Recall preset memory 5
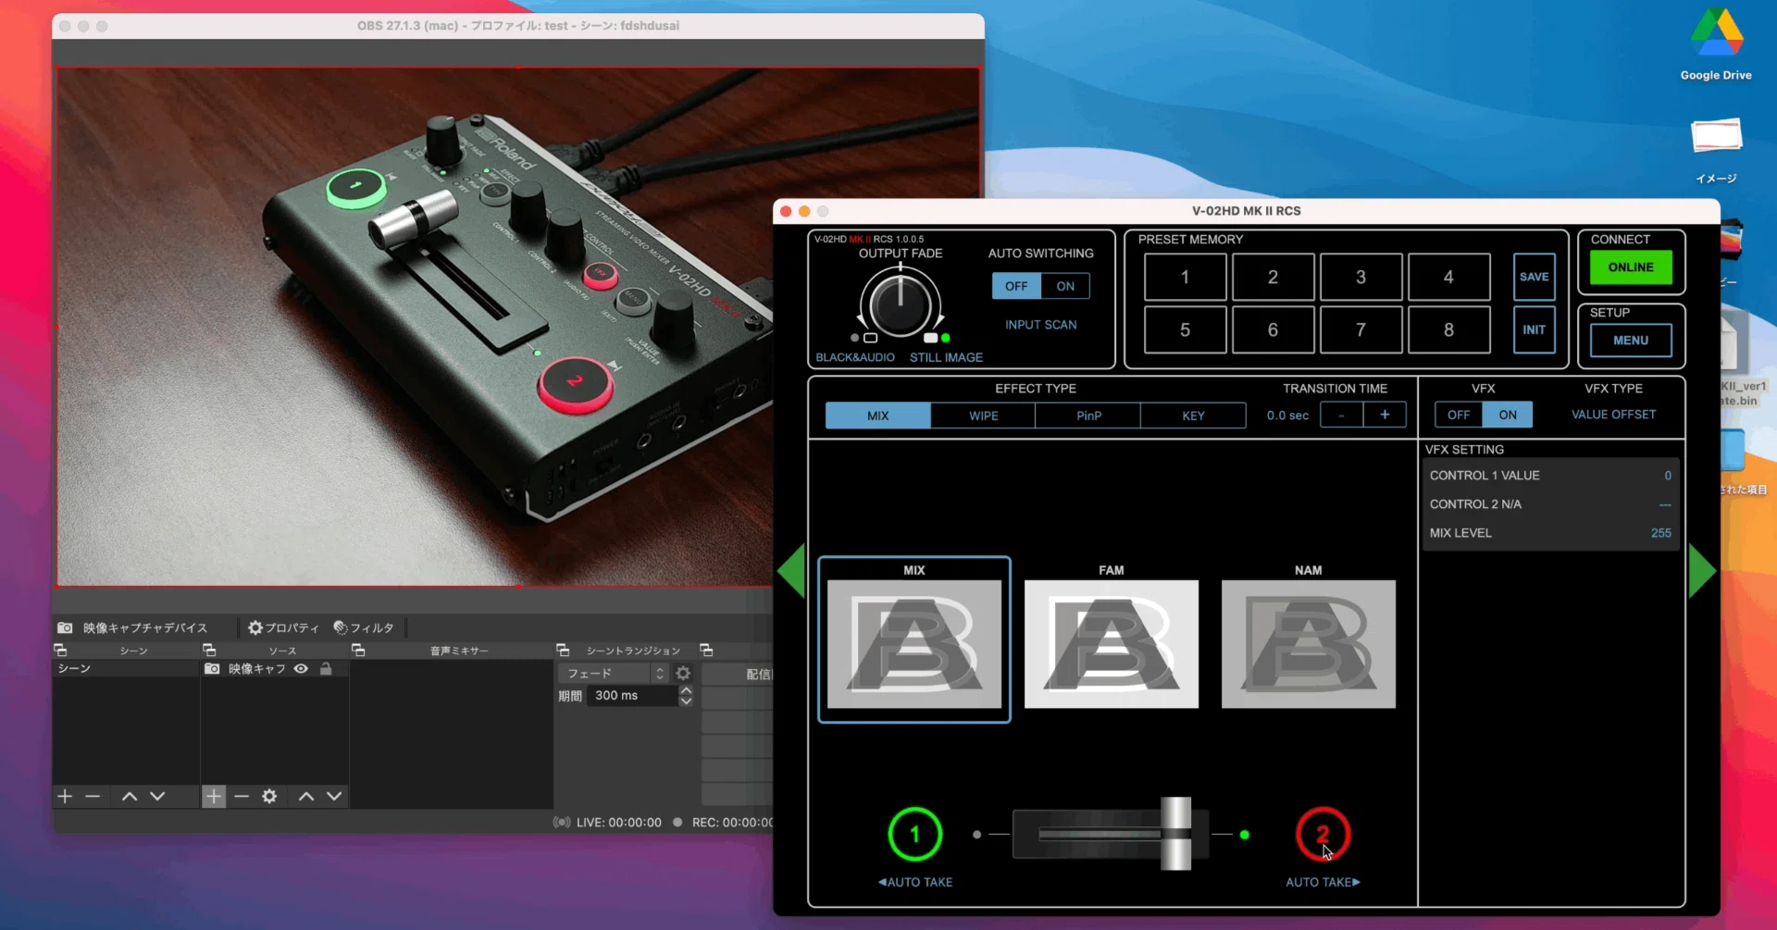This screenshot has width=1777, height=930. pyautogui.click(x=1185, y=329)
